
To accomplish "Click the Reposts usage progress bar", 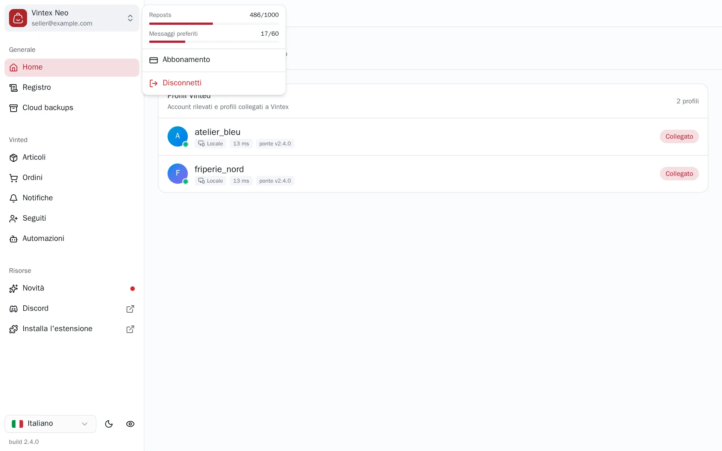I will [214, 24].
